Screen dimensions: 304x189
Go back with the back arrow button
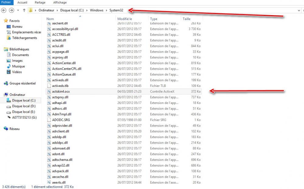click(x=4, y=10)
